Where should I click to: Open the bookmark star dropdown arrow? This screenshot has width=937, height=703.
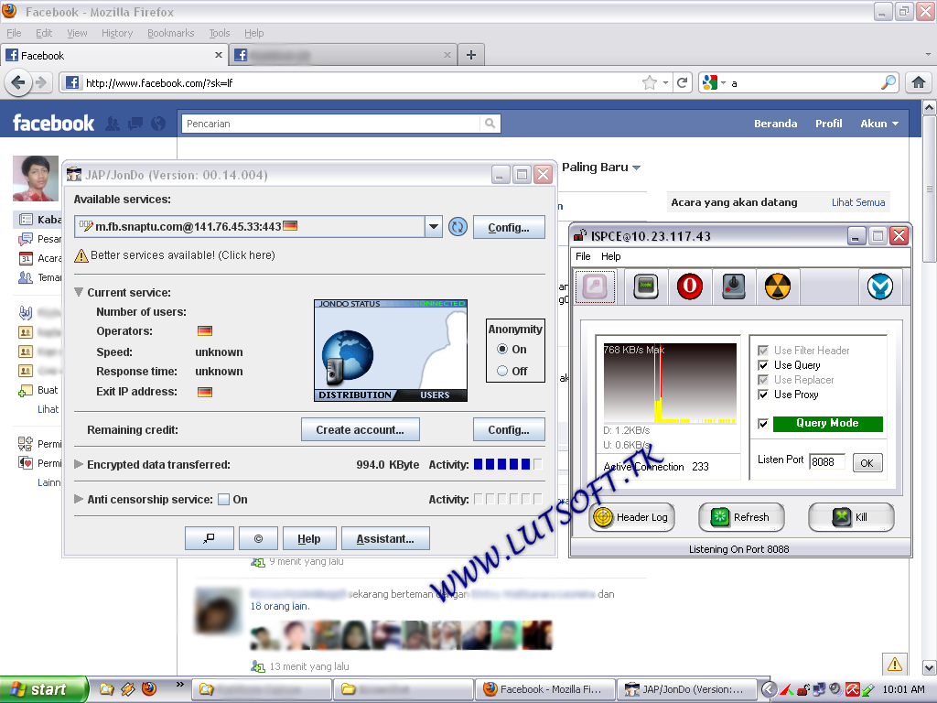pos(665,83)
